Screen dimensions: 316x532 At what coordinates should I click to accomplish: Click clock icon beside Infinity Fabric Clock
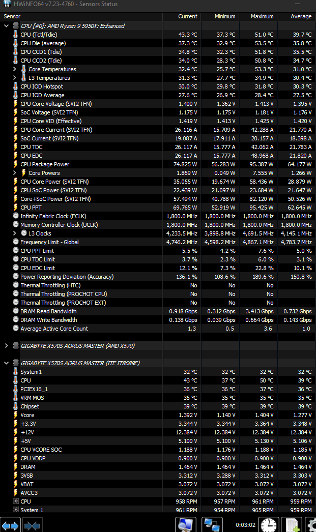click(16, 216)
